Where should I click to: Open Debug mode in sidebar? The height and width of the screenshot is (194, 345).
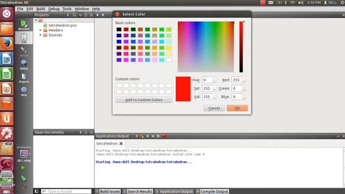24,65
